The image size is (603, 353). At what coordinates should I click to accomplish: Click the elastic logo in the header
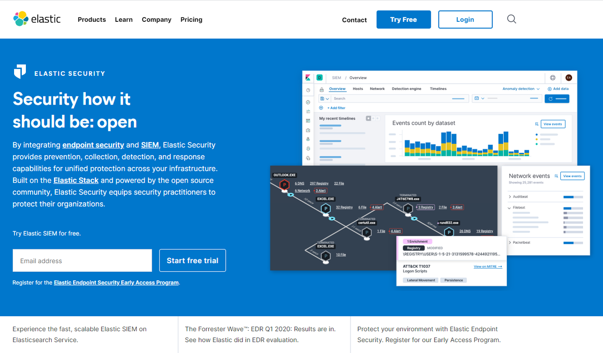(37, 19)
